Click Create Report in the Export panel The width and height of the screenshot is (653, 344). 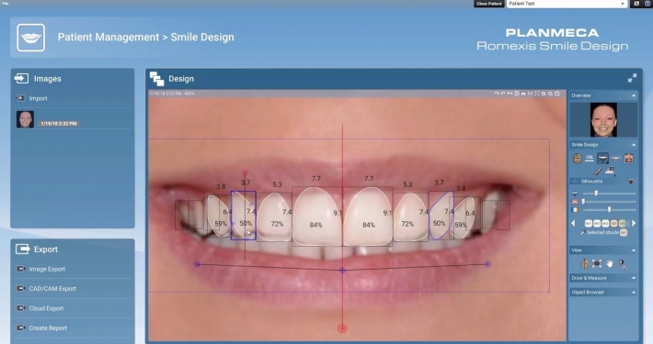(x=48, y=327)
